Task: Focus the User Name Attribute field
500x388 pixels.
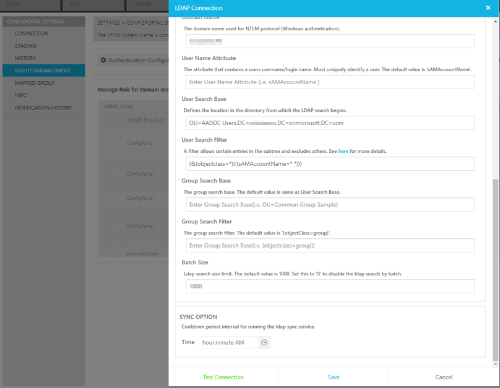Action: [330, 82]
